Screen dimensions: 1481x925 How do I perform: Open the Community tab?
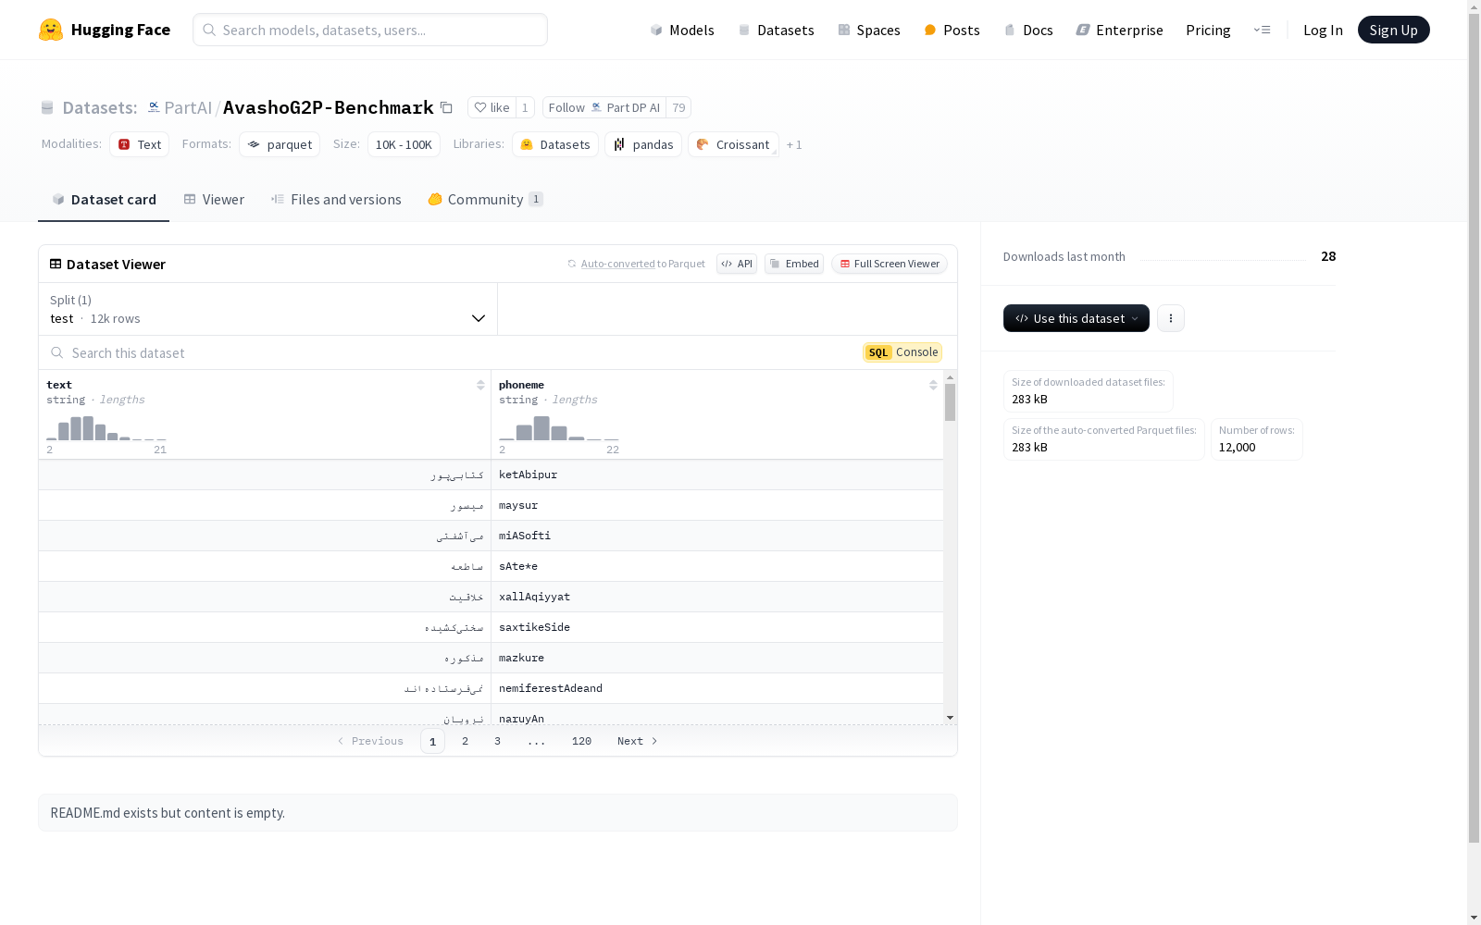coord(485,199)
